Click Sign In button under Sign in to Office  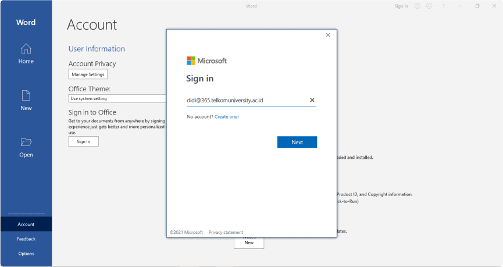tap(84, 141)
